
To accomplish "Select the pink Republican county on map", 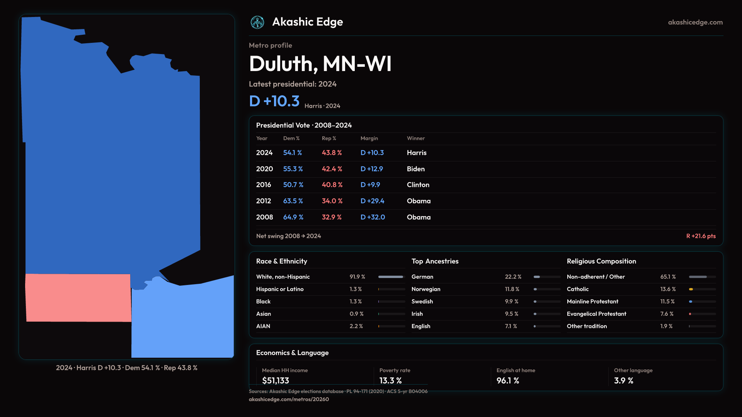I will 78,298.
